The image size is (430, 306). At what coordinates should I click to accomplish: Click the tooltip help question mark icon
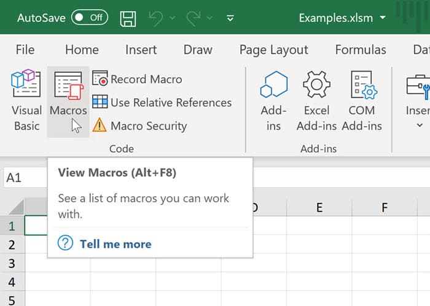[x=65, y=243]
